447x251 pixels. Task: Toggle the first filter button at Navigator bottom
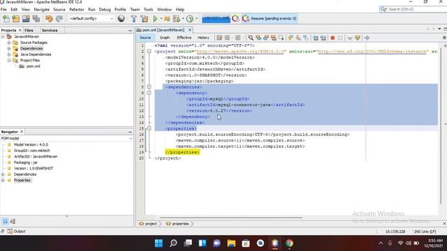pyautogui.click(x=6, y=221)
